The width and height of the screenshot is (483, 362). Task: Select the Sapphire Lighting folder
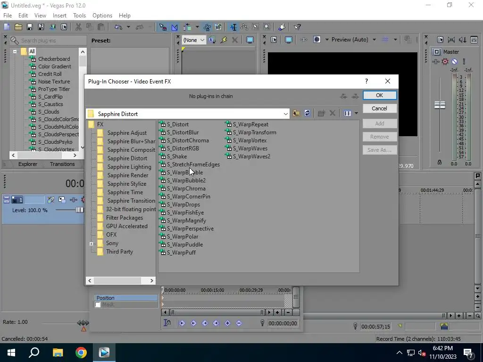(x=129, y=167)
